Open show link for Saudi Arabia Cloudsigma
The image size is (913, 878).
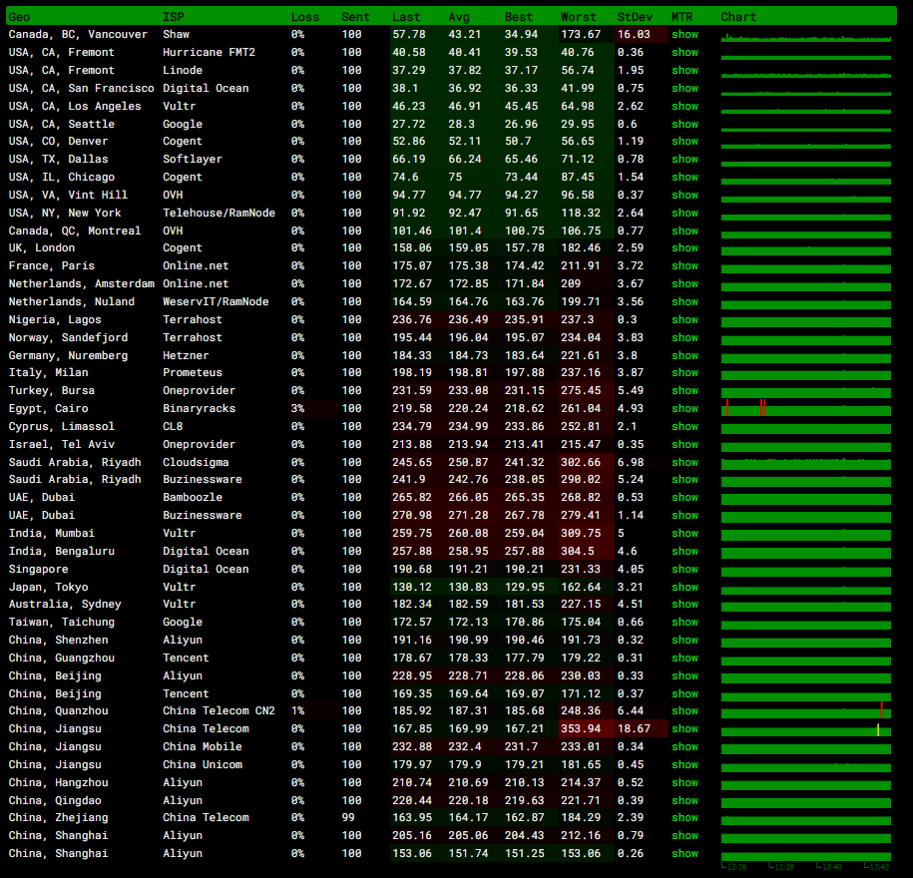pyautogui.click(x=685, y=462)
